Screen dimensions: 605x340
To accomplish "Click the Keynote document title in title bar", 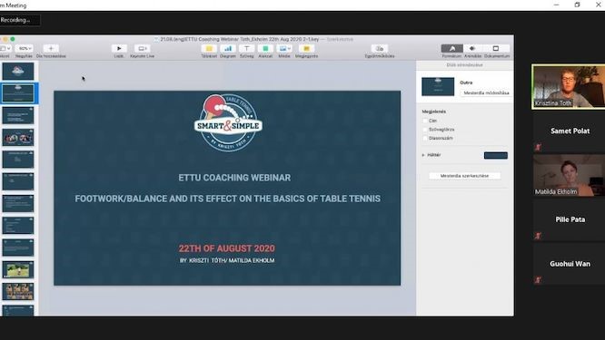I will 240,39.
